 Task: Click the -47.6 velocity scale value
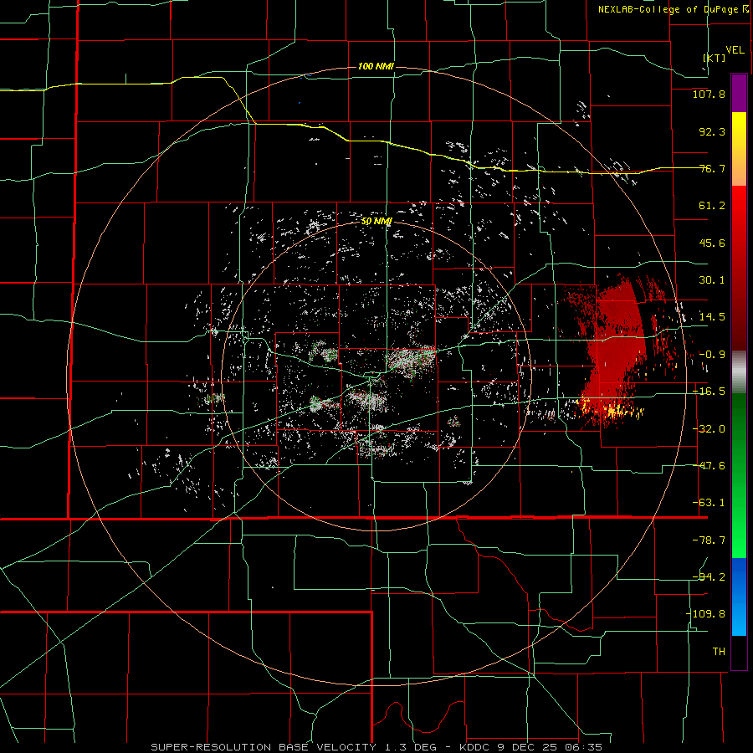click(709, 466)
